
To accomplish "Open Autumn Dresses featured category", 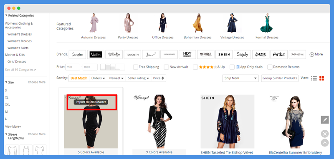I will [x=93, y=26].
